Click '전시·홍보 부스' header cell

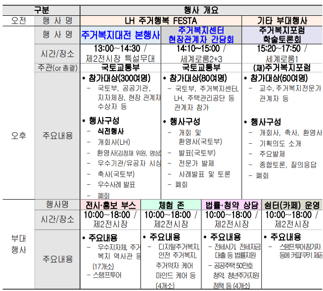pos(111,205)
